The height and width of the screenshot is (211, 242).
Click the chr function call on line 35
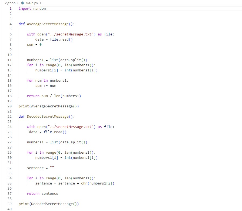tap(84, 183)
